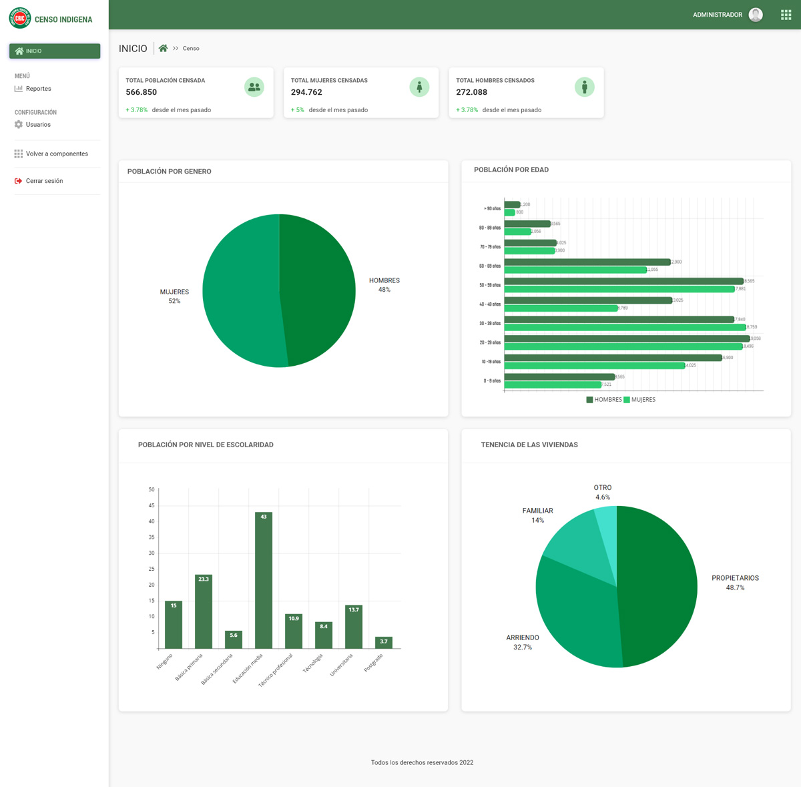Viewport: 801px width, 787px height.
Task: Select INICIO in the sidebar
Action: [x=55, y=51]
